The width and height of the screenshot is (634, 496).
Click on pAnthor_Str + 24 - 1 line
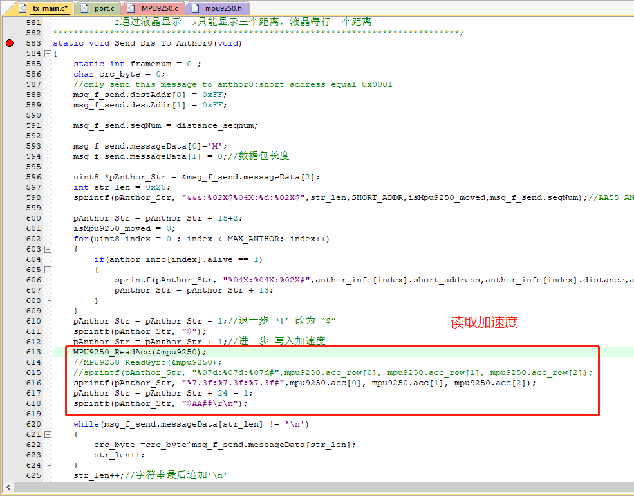(x=163, y=393)
